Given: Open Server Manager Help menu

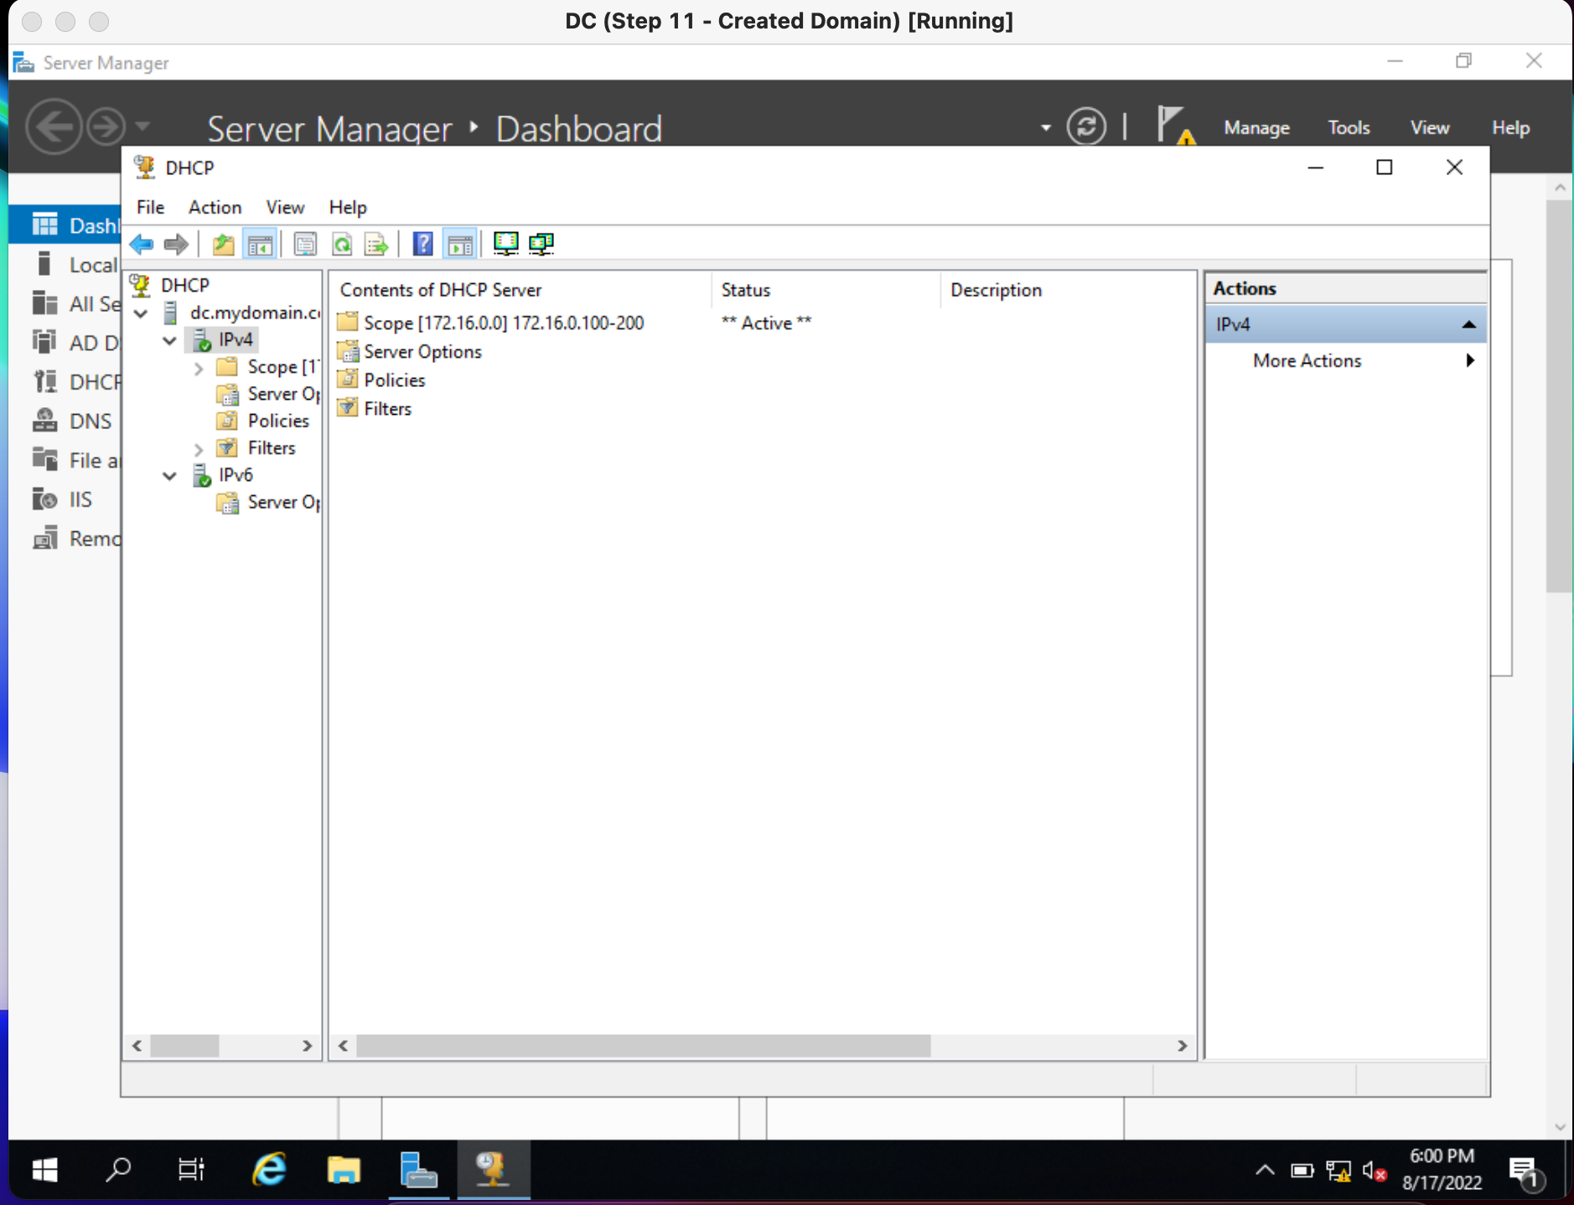Looking at the screenshot, I should click(1510, 127).
